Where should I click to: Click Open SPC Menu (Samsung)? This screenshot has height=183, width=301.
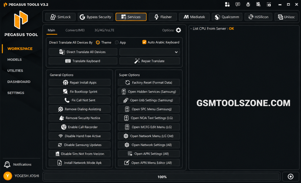[149, 109]
